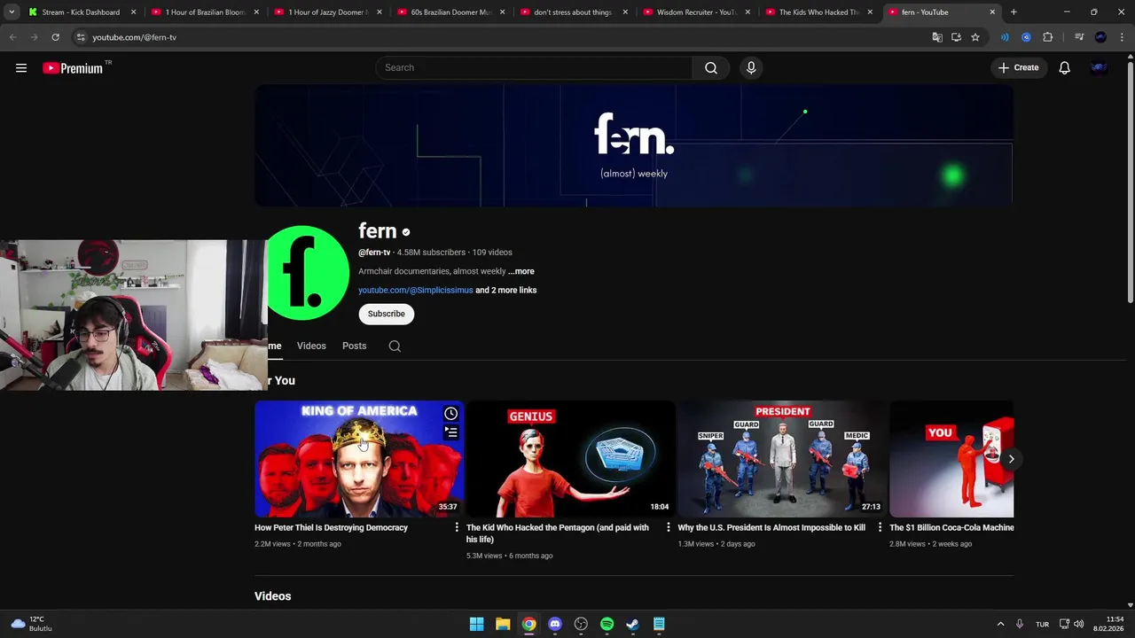The height and width of the screenshot is (638, 1135).
Task: Click the fern channel avatar logo
Action: [308, 273]
